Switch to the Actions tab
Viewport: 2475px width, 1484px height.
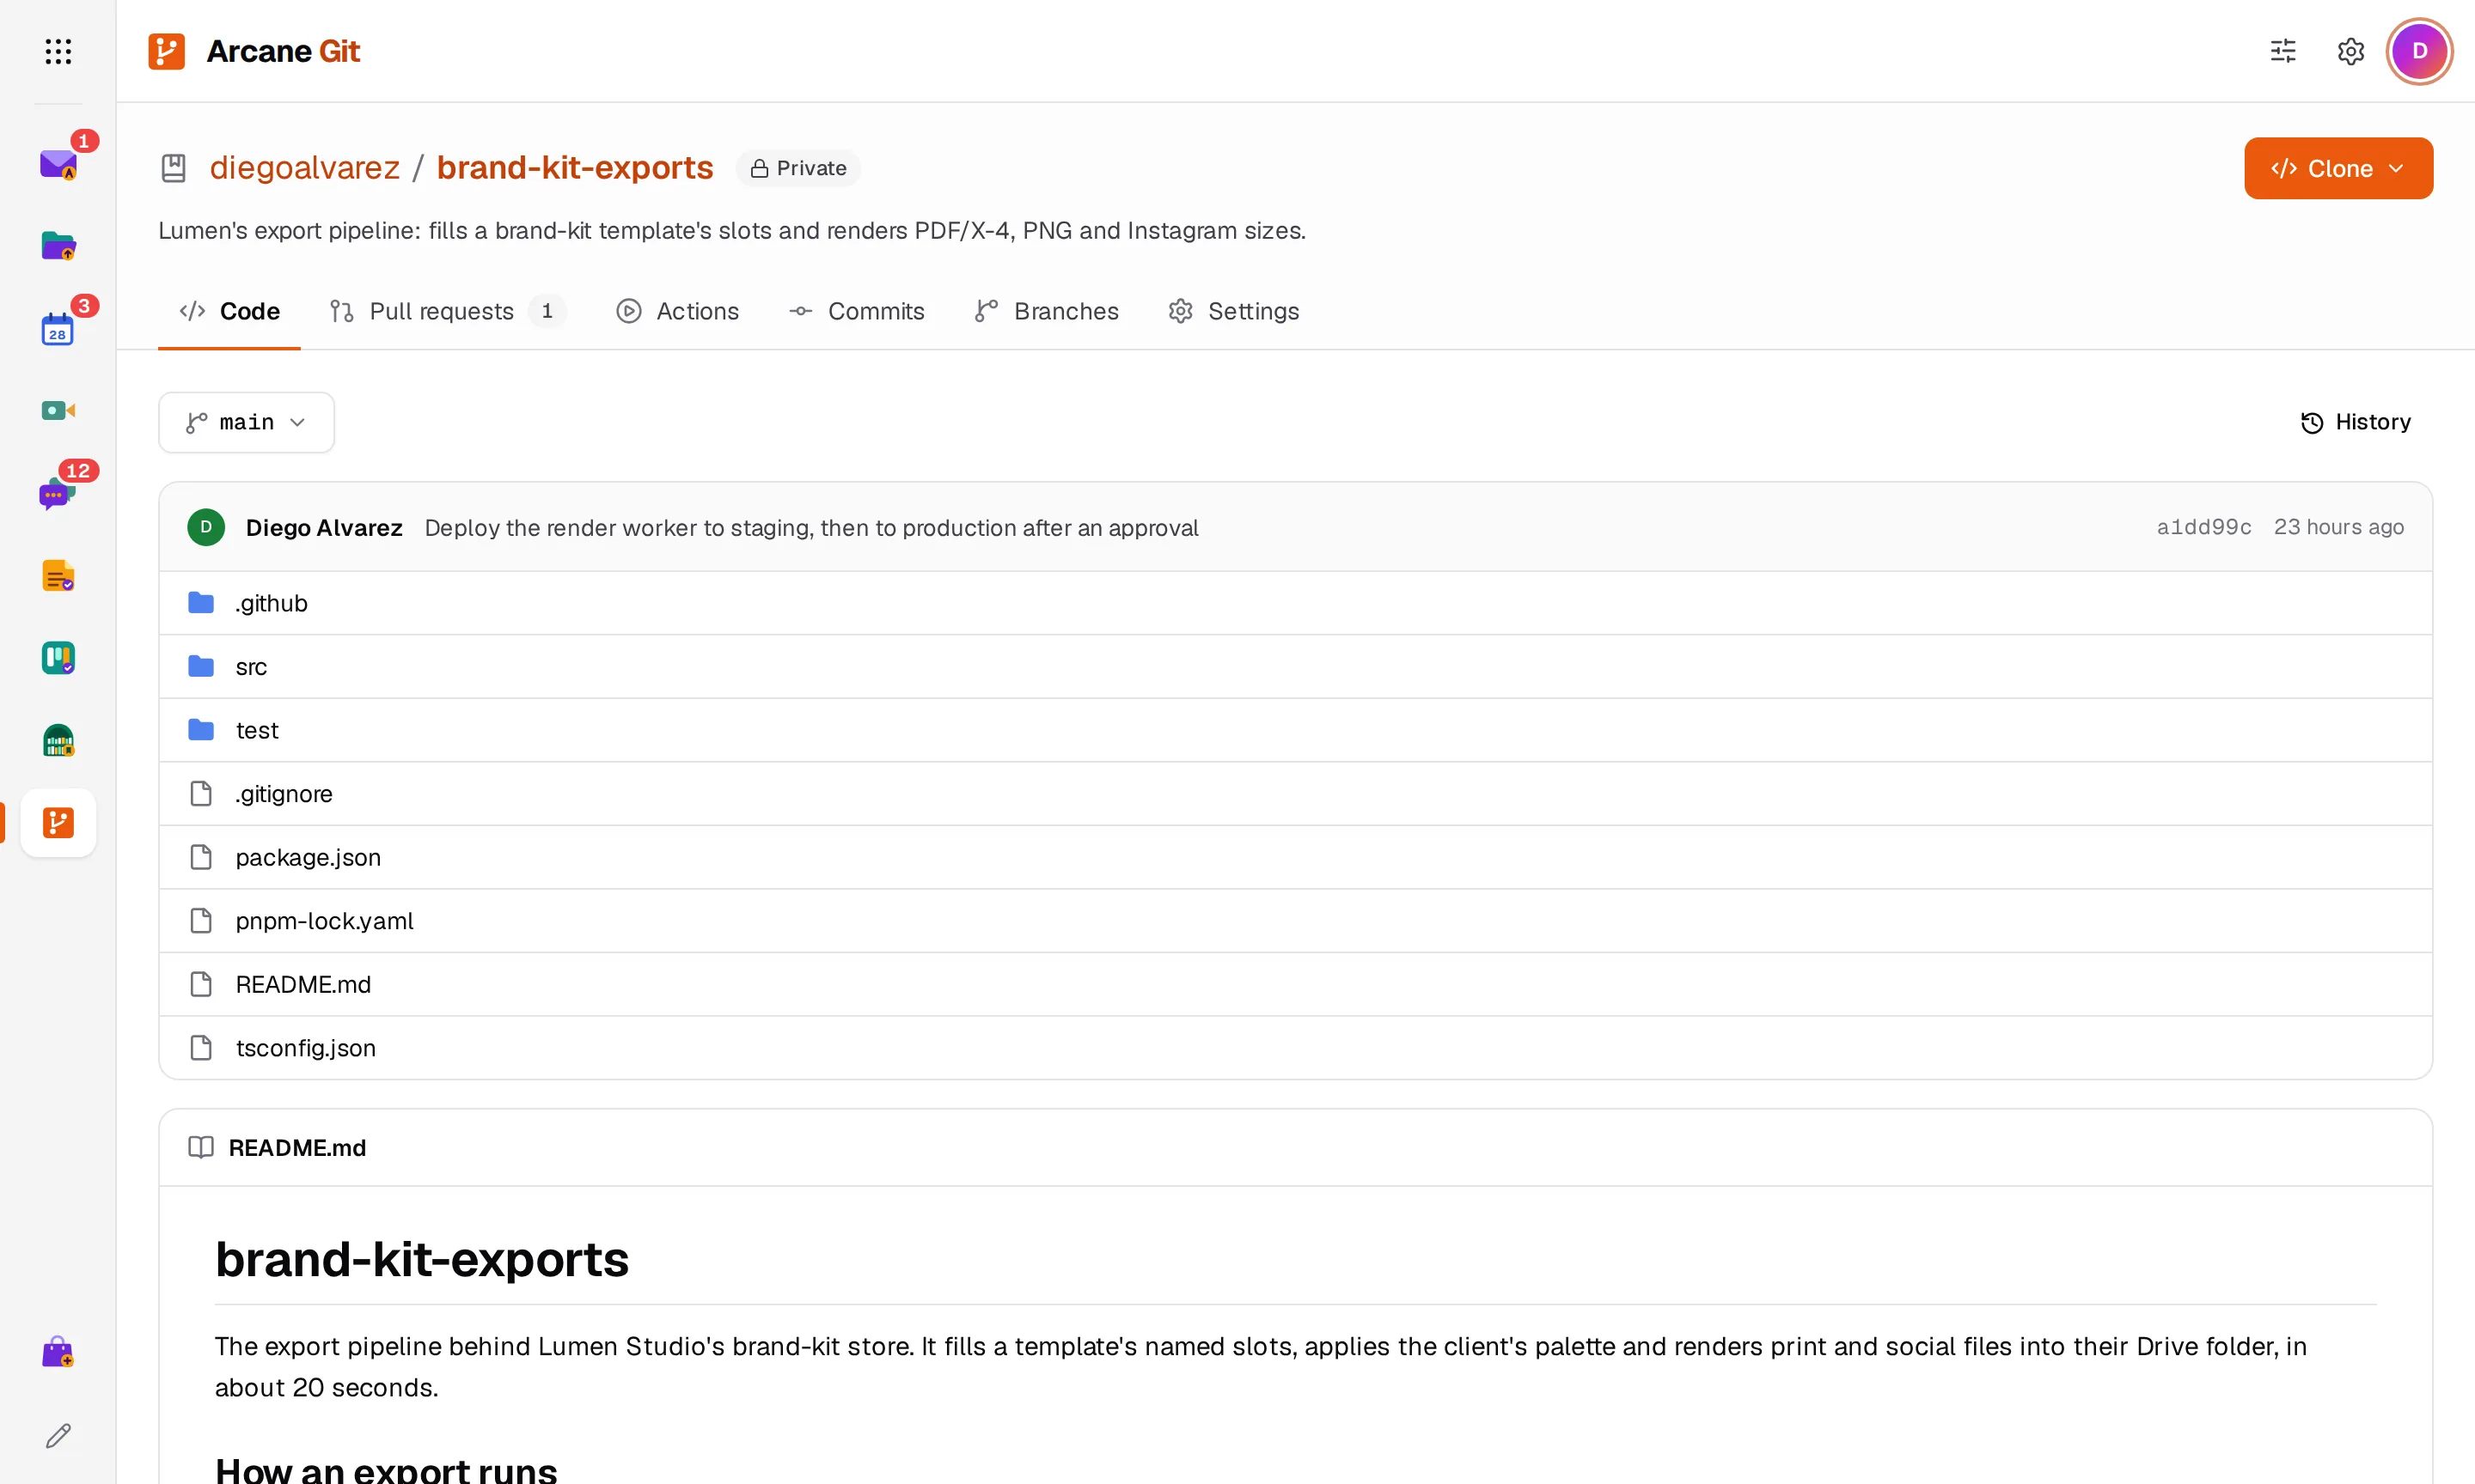pyautogui.click(x=678, y=311)
